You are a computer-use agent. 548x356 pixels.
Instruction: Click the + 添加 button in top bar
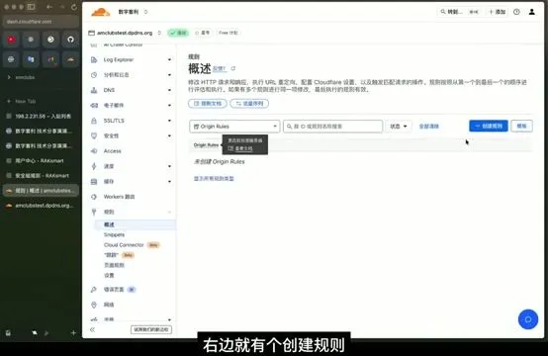[x=498, y=12]
